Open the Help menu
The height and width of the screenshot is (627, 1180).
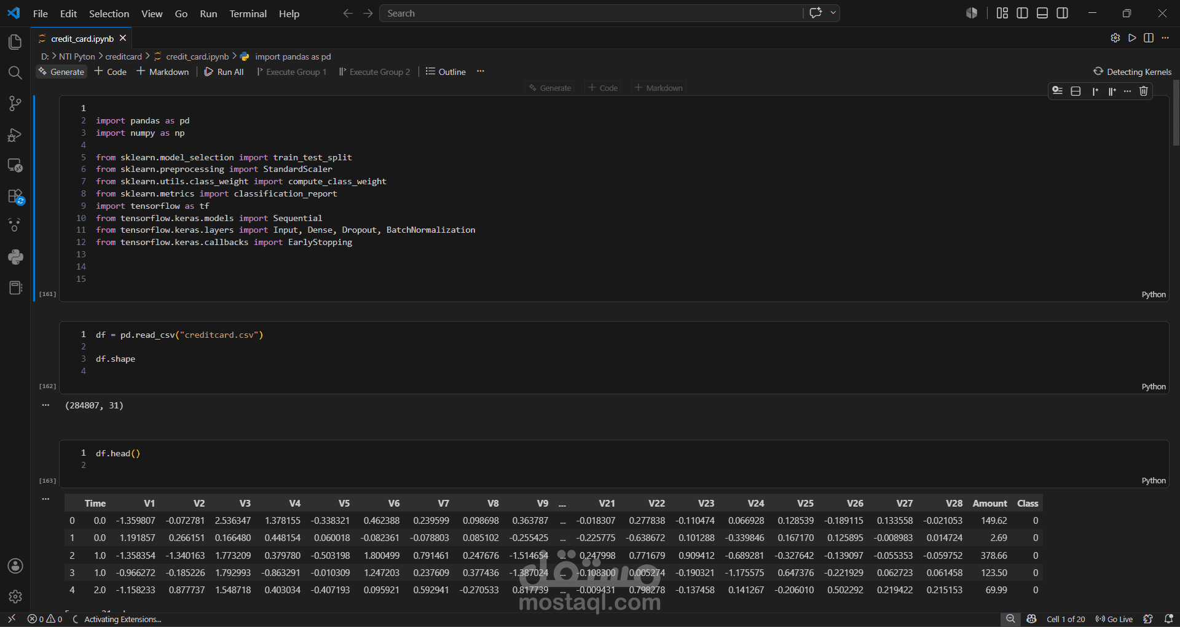click(x=289, y=14)
